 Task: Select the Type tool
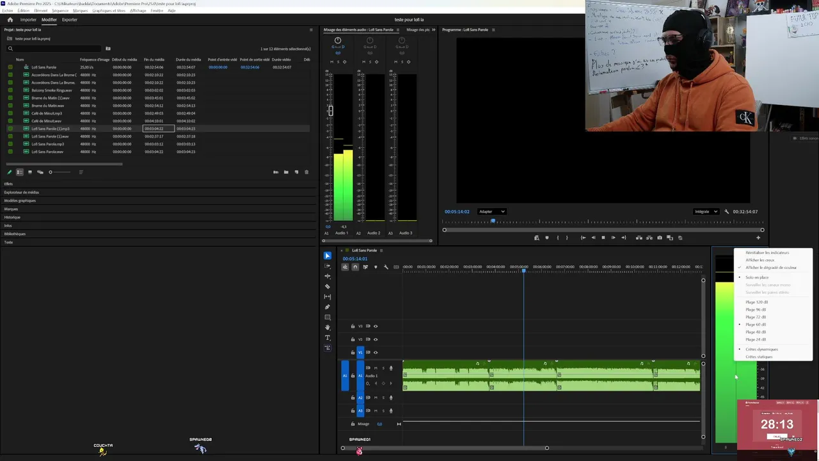click(328, 337)
